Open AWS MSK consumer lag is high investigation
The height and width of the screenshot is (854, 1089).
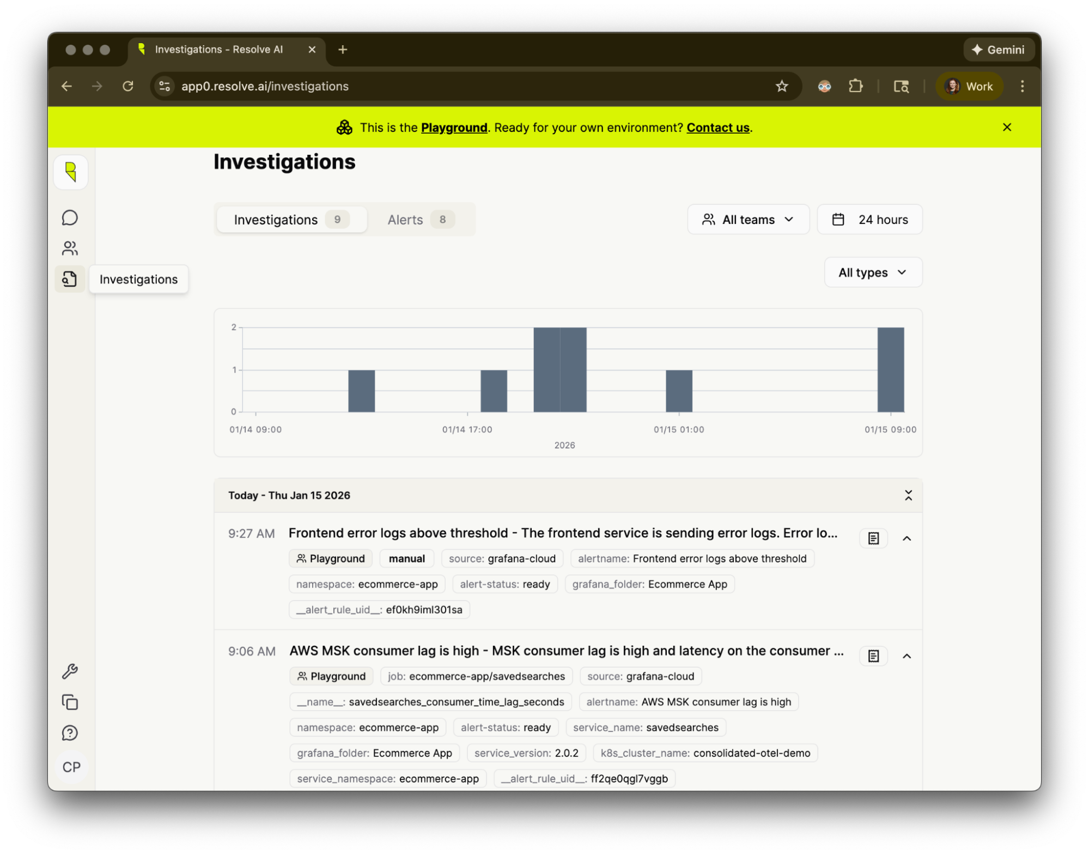tap(566, 650)
